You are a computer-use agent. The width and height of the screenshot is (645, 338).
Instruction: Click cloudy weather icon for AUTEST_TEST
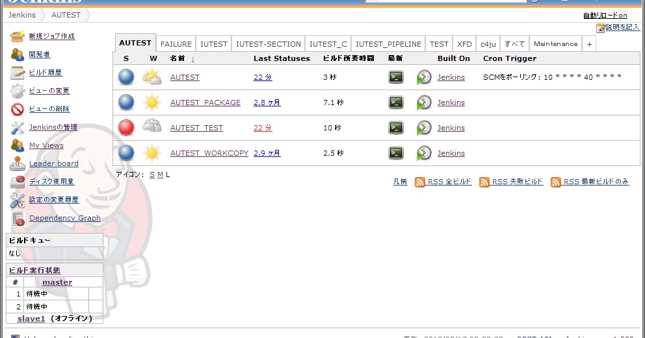(x=152, y=125)
